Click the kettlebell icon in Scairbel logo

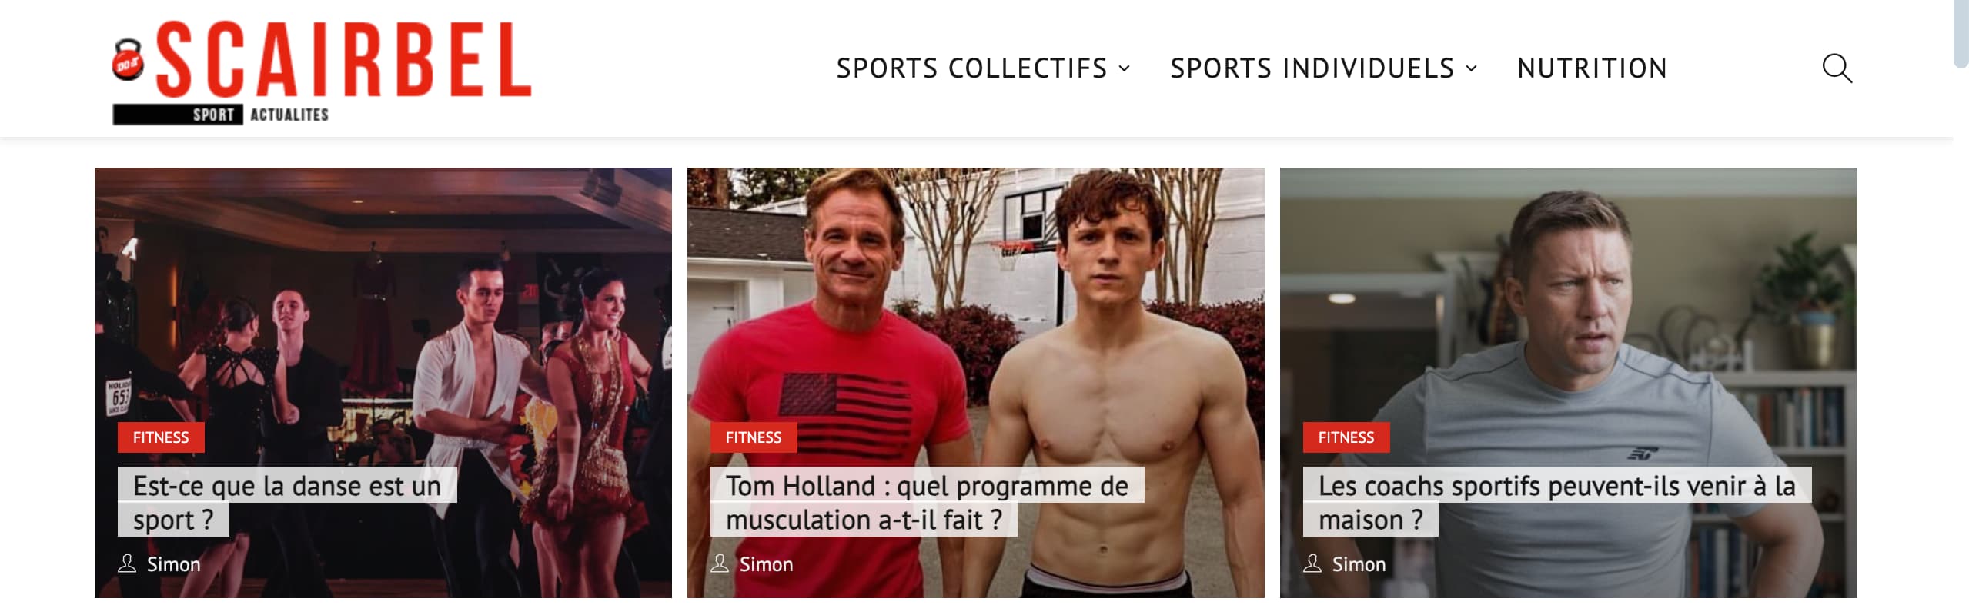point(128,60)
